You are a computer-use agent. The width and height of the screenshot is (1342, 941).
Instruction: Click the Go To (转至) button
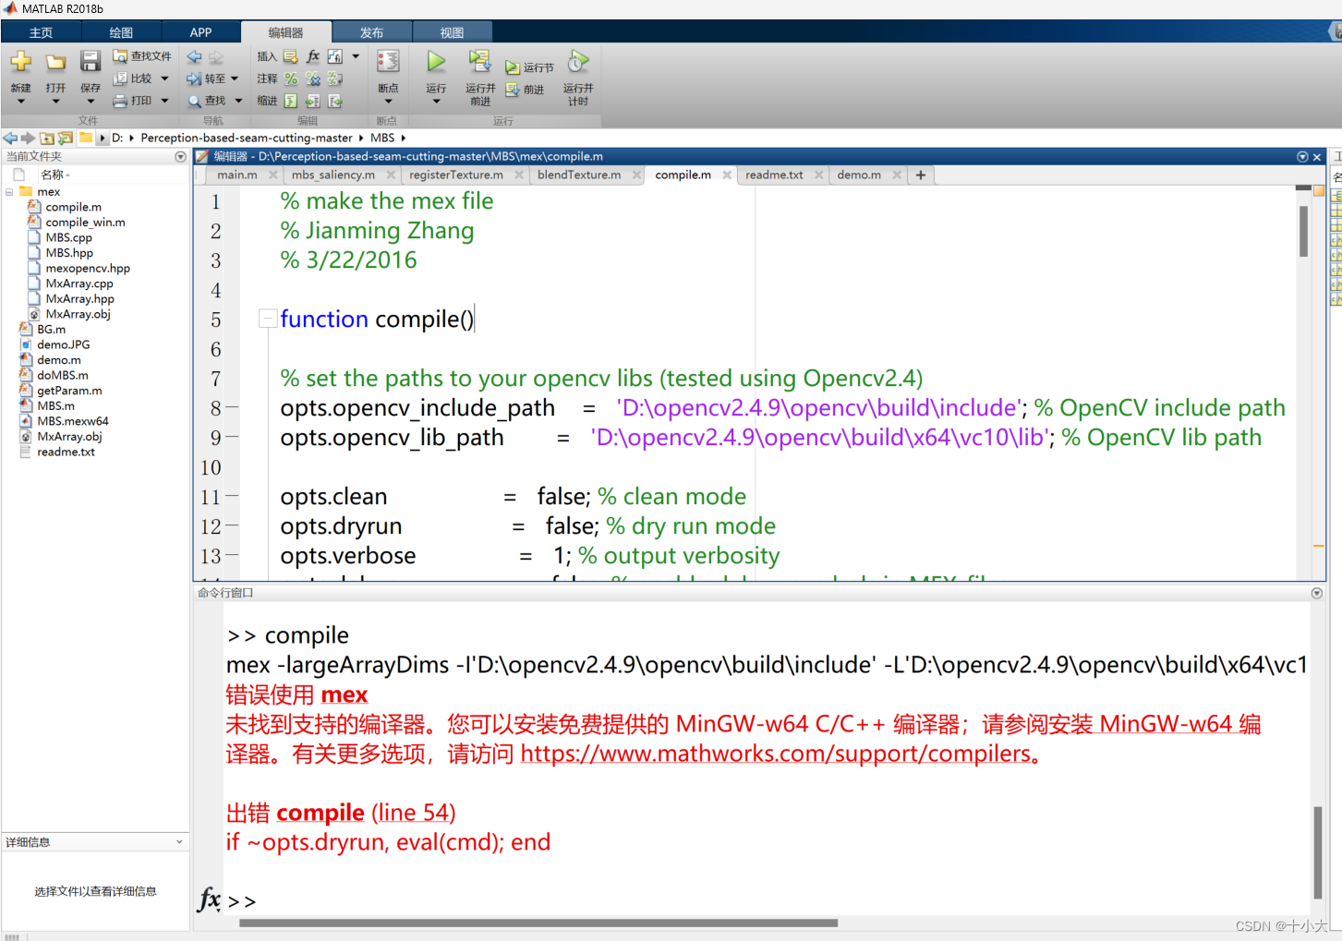pos(206,78)
